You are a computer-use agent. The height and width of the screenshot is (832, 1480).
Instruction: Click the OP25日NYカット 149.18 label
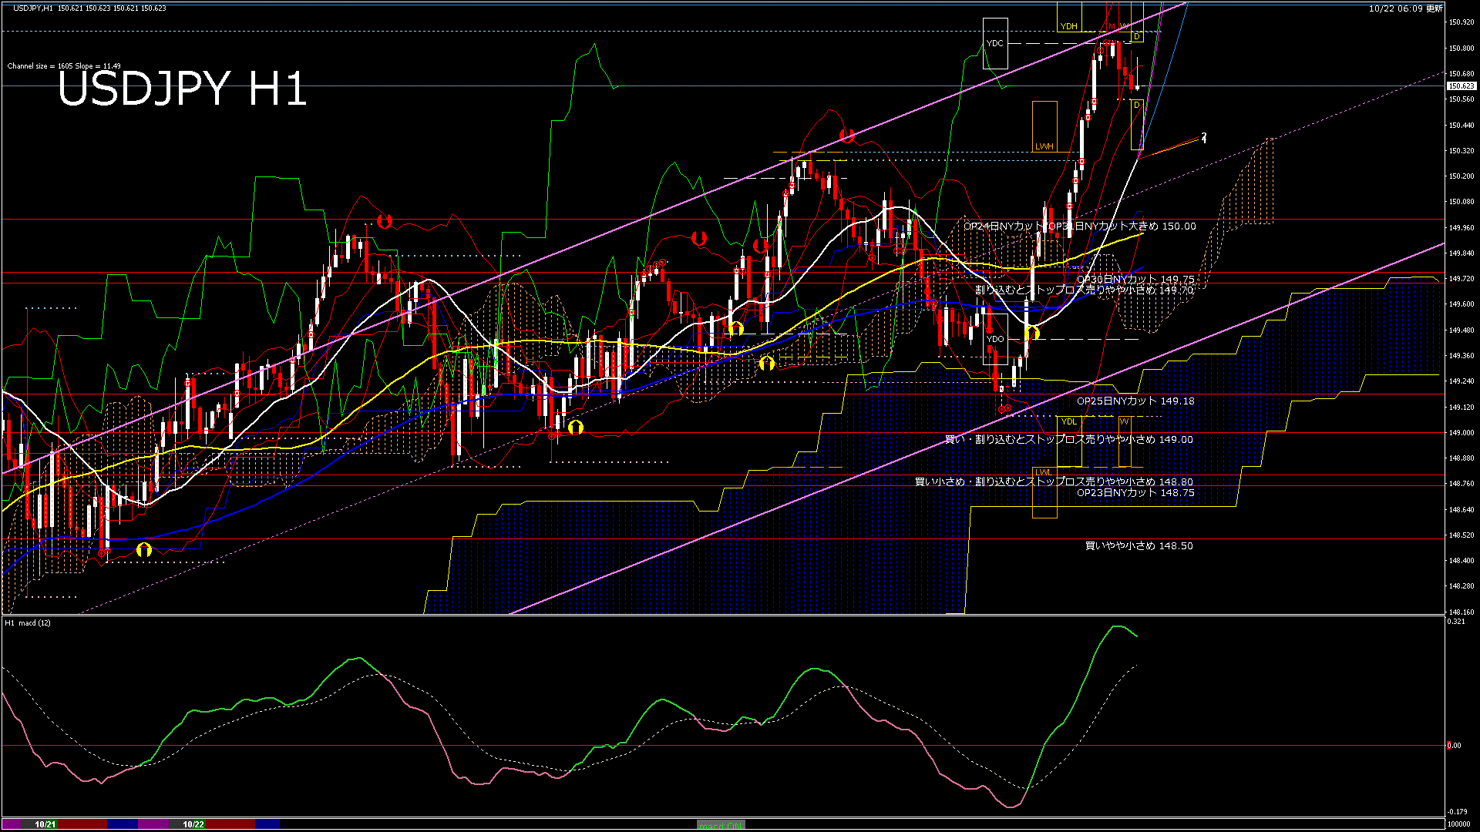(x=1135, y=401)
